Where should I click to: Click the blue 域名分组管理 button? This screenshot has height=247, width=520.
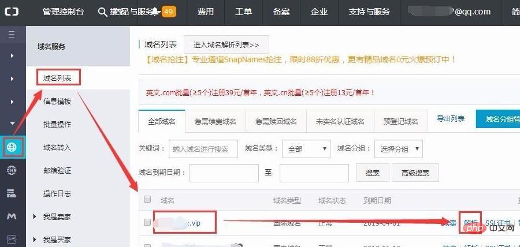coord(498,119)
